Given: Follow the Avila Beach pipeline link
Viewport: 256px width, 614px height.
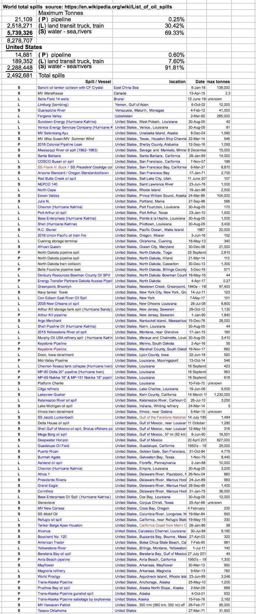Looking at the screenshot, I should click(54, 559).
